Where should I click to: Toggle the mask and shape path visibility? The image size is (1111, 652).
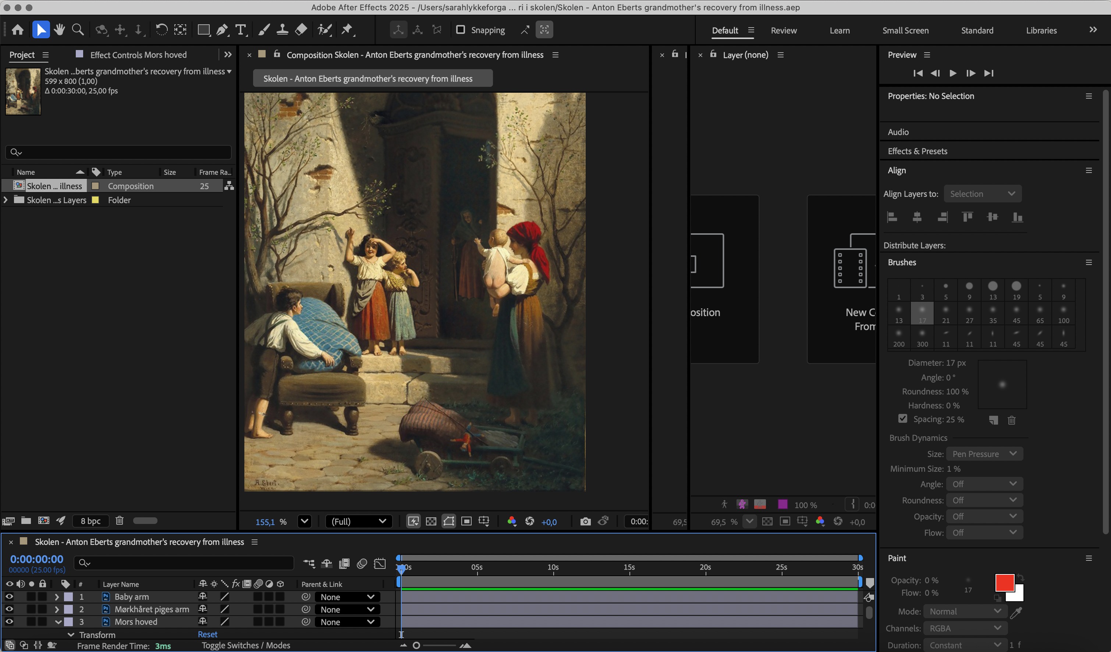click(449, 521)
